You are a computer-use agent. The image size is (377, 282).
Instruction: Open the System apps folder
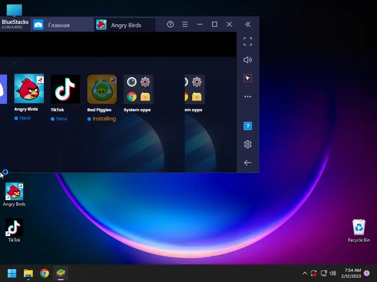coord(138,89)
